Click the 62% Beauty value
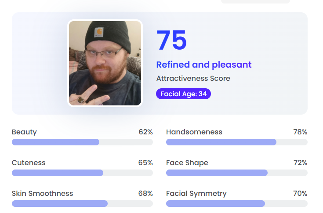Image resolution: width=323 pixels, height=213 pixels. point(145,132)
